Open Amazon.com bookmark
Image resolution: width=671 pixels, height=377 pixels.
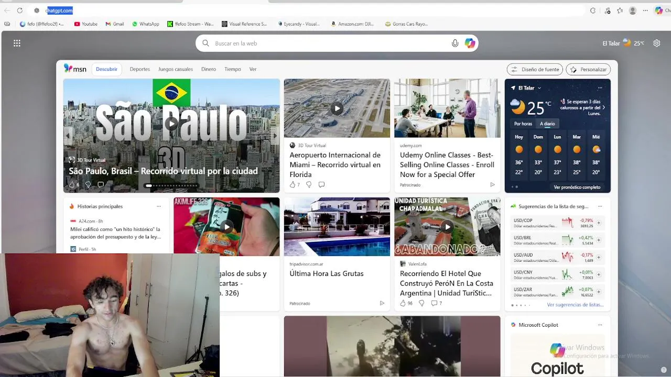(x=352, y=24)
